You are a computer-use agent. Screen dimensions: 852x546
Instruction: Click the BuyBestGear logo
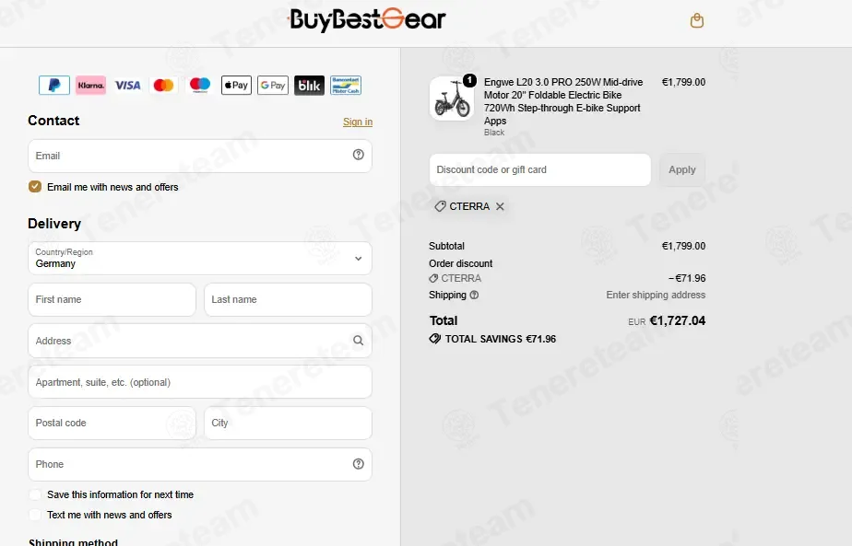point(367,20)
